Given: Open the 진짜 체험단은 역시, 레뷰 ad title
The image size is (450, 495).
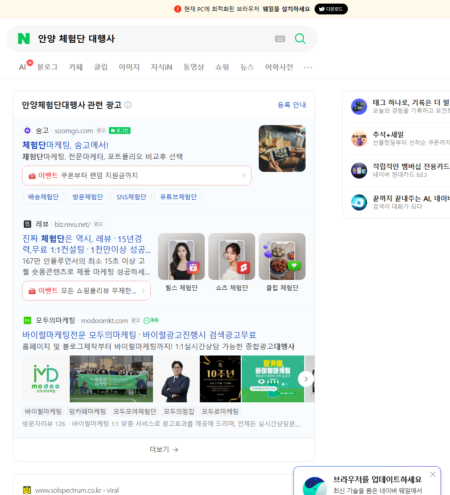Looking at the screenshot, I should (86, 244).
